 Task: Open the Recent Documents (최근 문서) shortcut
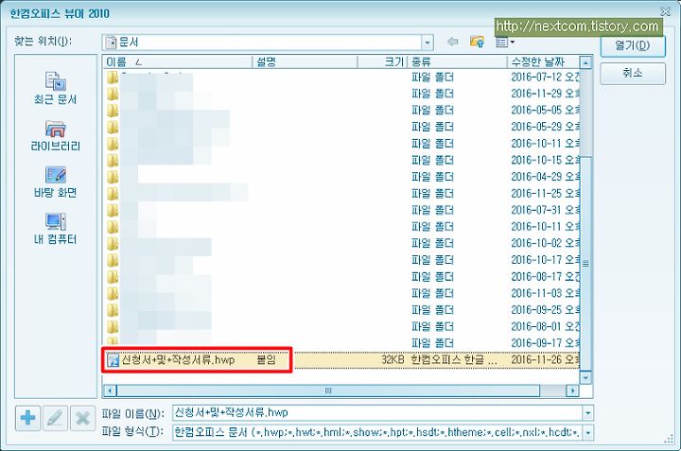tap(55, 89)
